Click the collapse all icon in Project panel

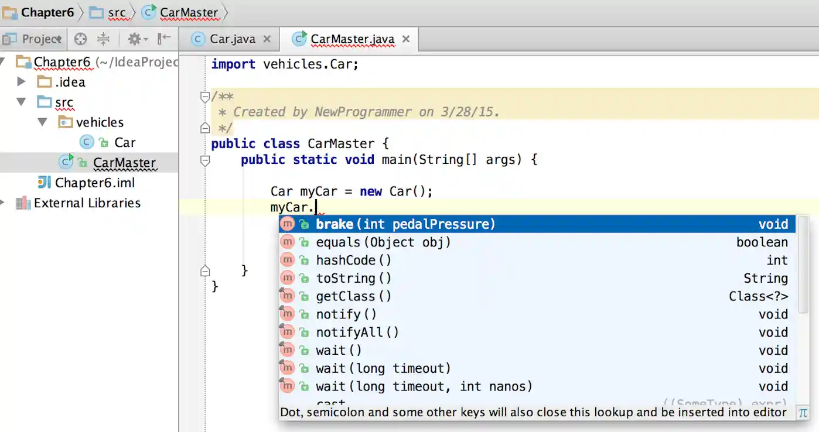[x=103, y=39]
